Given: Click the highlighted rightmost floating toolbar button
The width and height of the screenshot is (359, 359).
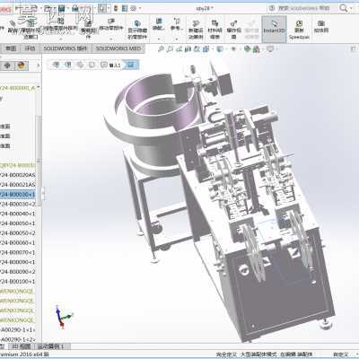Looking at the screenshot, I should [131, 65].
